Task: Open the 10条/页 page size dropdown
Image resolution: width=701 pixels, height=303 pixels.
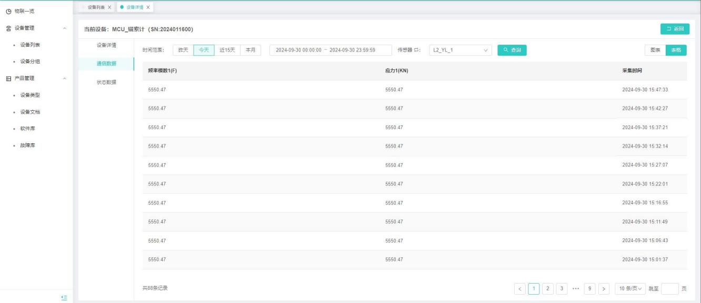Action: [630, 288]
